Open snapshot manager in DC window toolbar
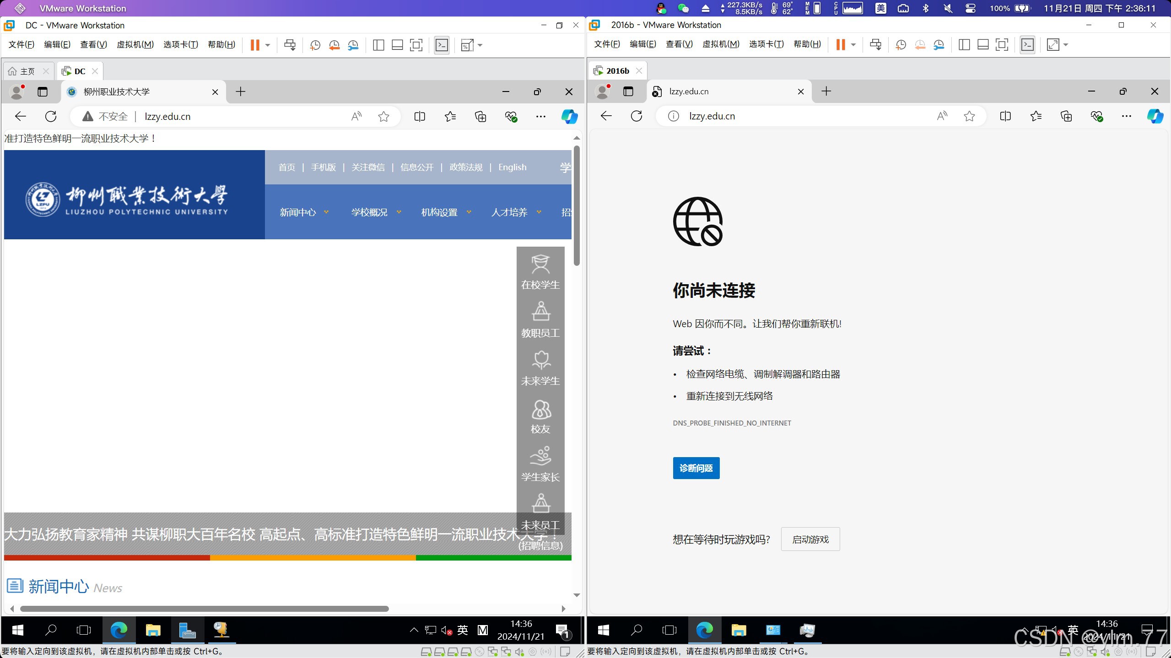This screenshot has width=1171, height=658. click(x=353, y=45)
